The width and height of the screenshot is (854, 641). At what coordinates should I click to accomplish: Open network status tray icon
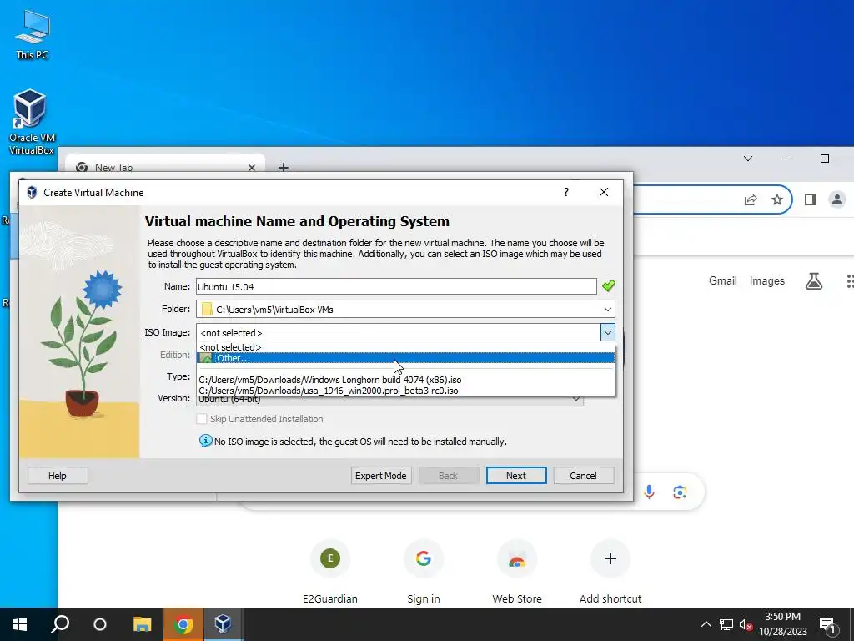726,624
